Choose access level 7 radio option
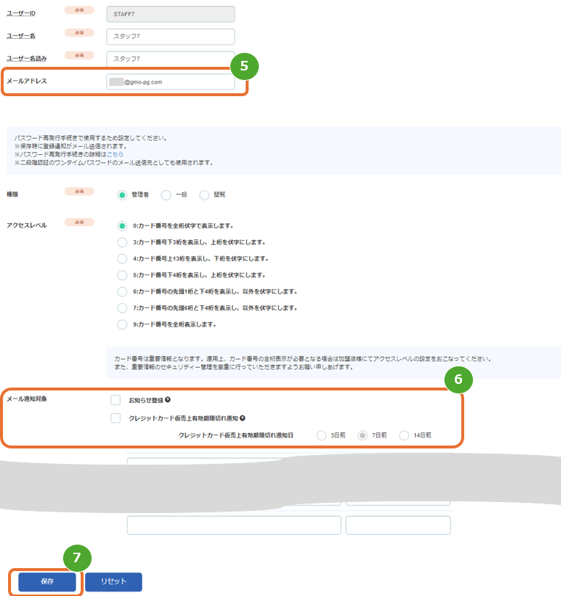This screenshot has height=596, width=561. pyautogui.click(x=122, y=308)
